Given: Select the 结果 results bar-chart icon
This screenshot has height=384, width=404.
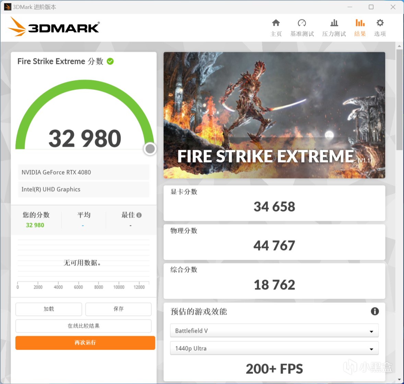Looking at the screenshot, I should click(360, 23).
